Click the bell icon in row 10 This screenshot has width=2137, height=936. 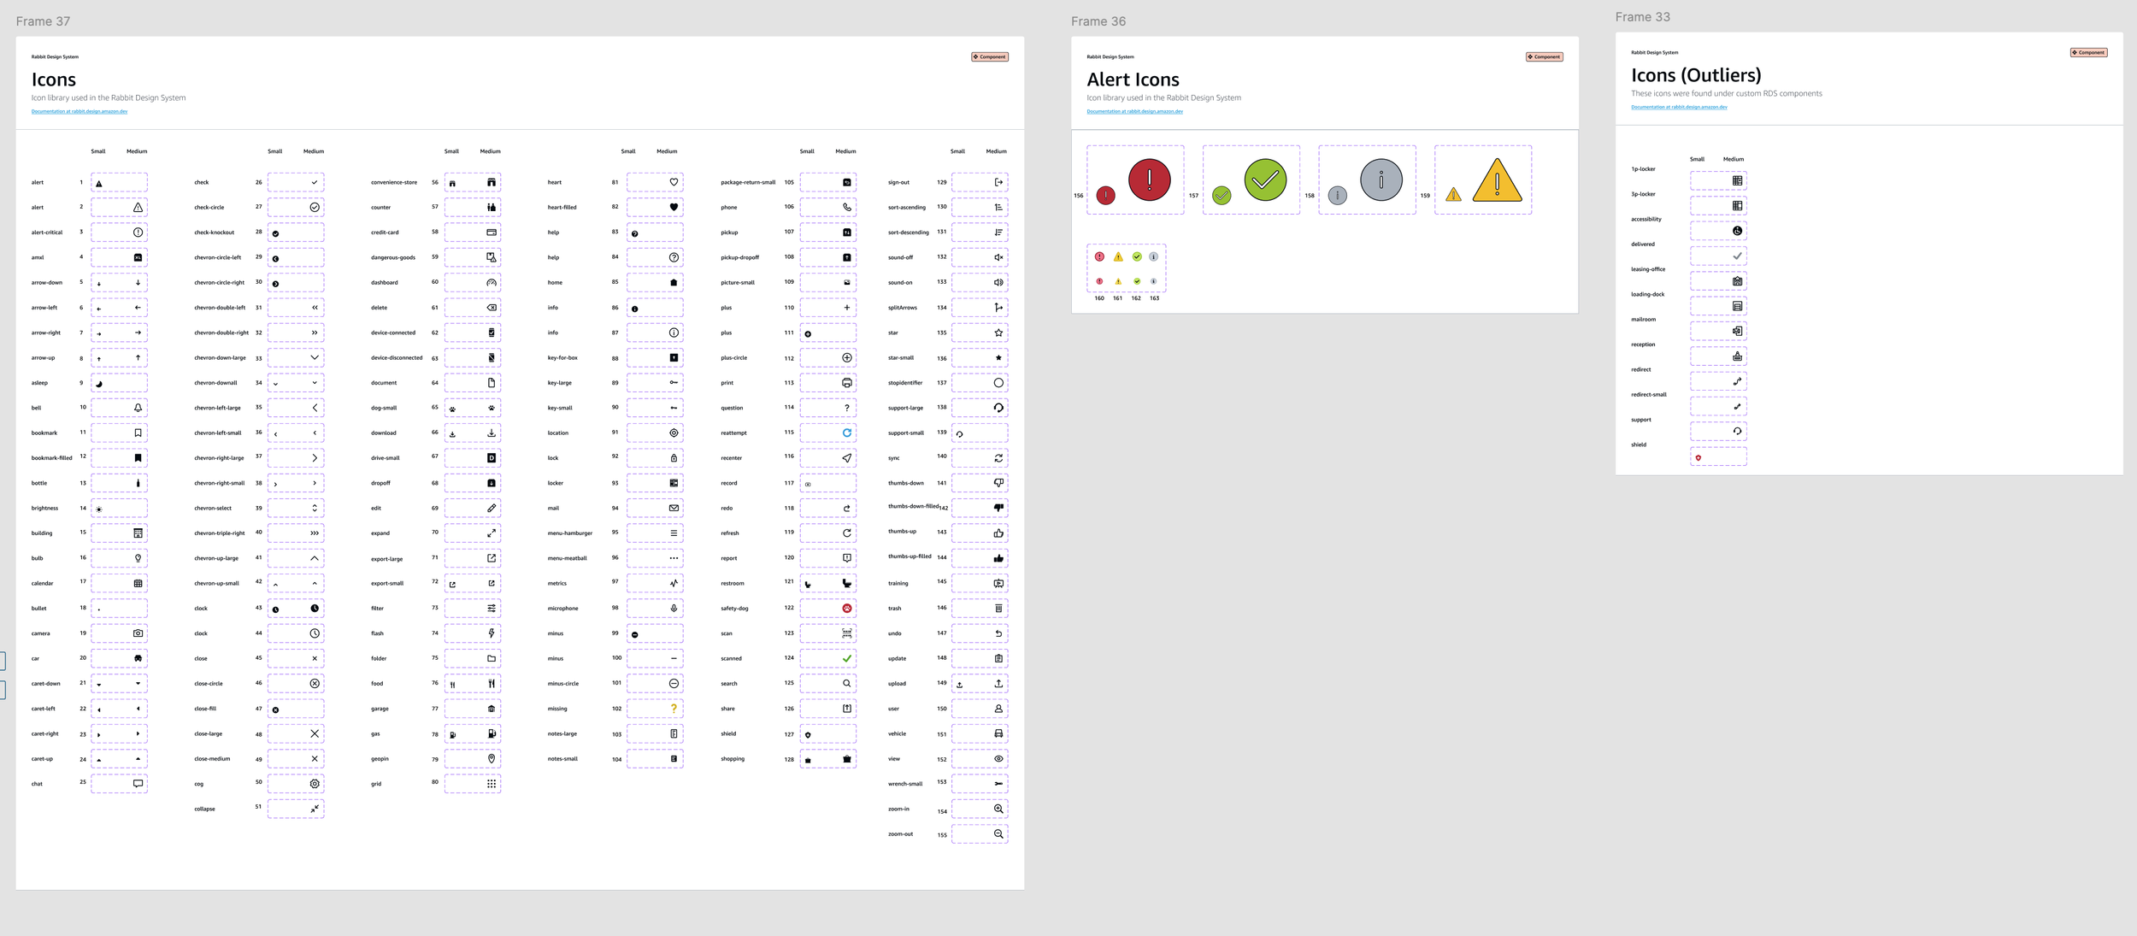pos(138,408)
